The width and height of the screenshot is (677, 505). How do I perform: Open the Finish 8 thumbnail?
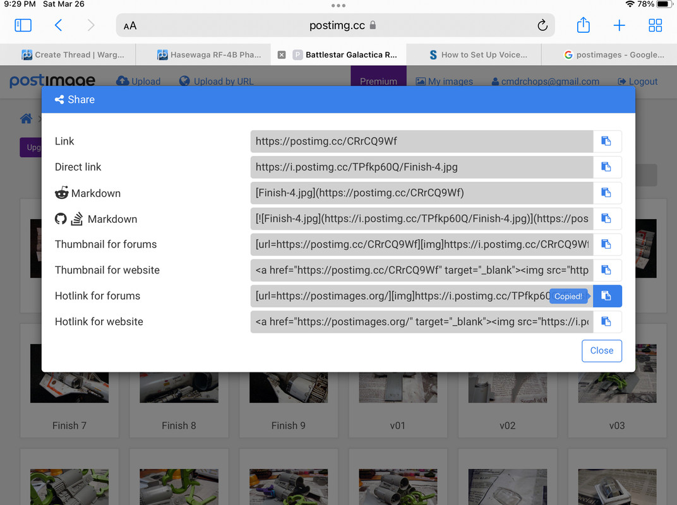click(179, 388)
